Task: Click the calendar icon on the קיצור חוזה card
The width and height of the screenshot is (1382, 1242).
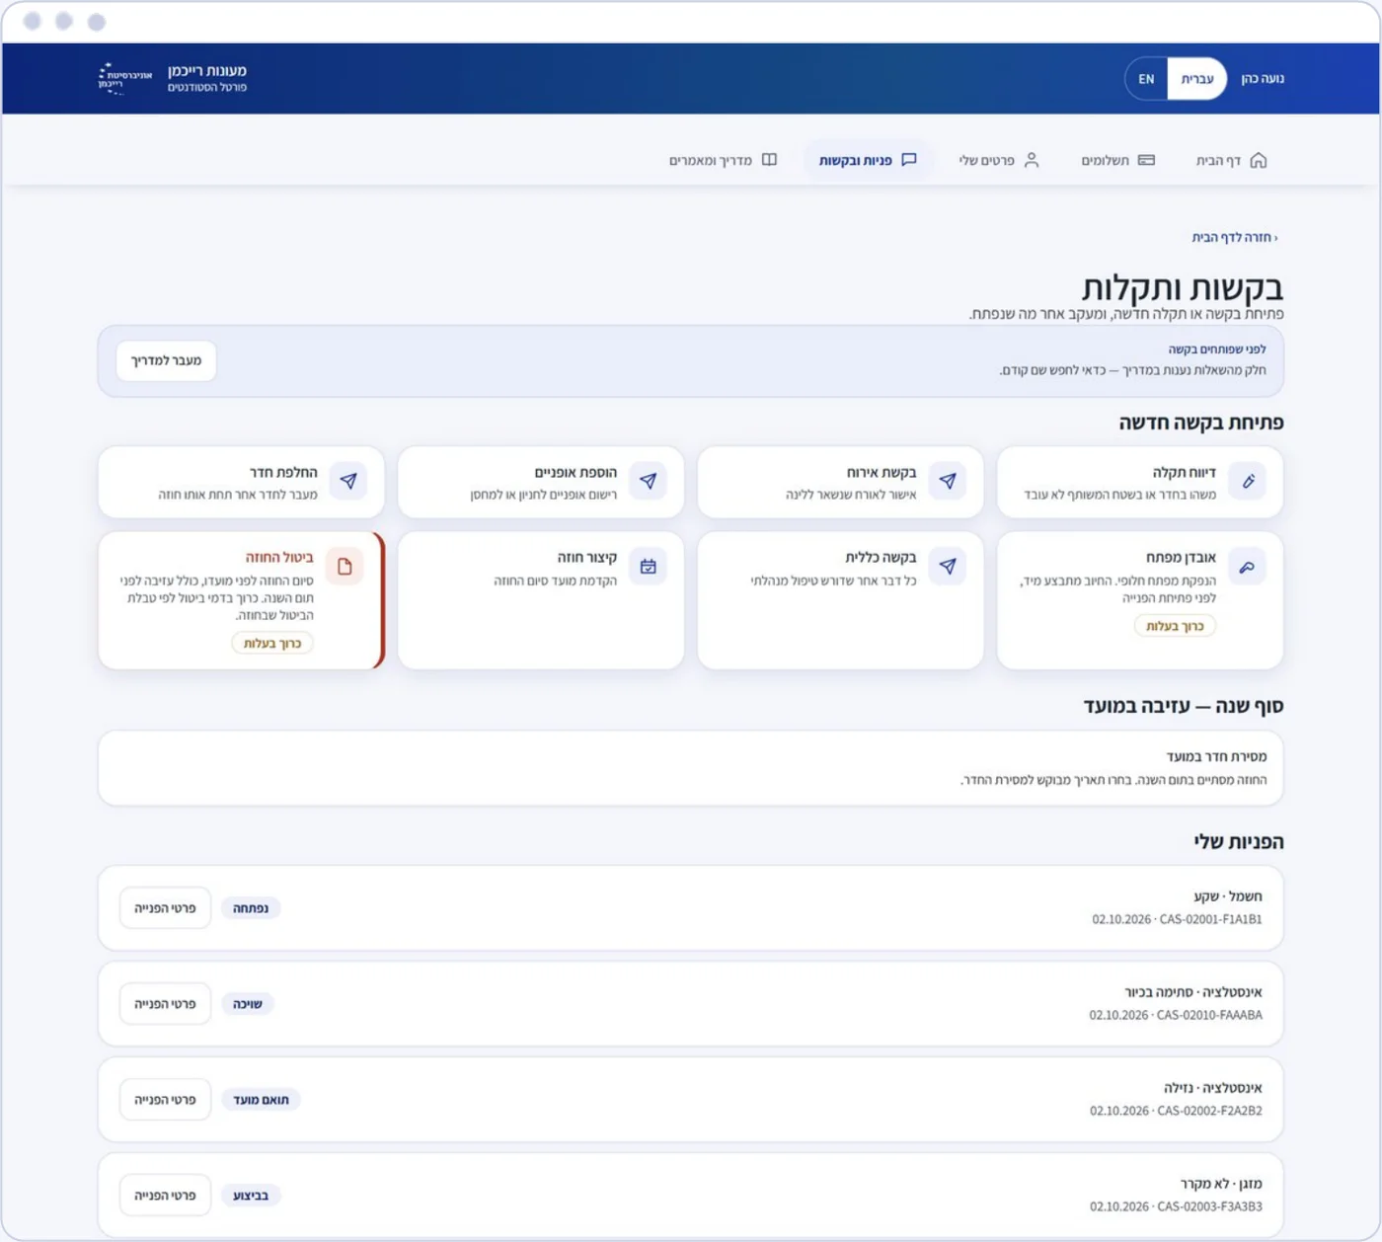Action: (648, 567)
